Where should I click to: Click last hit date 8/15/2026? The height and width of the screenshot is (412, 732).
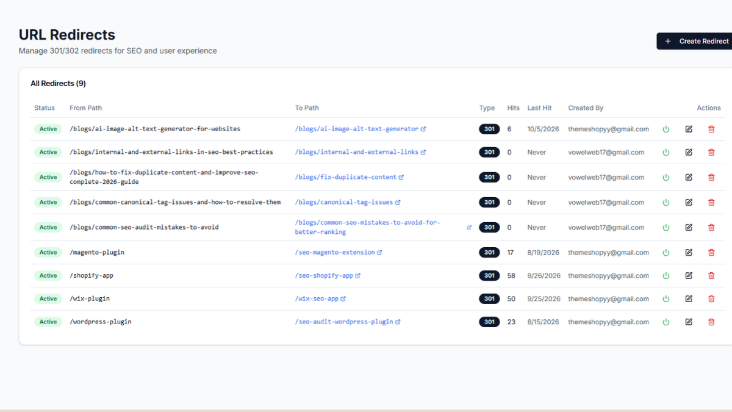point(544,322)
